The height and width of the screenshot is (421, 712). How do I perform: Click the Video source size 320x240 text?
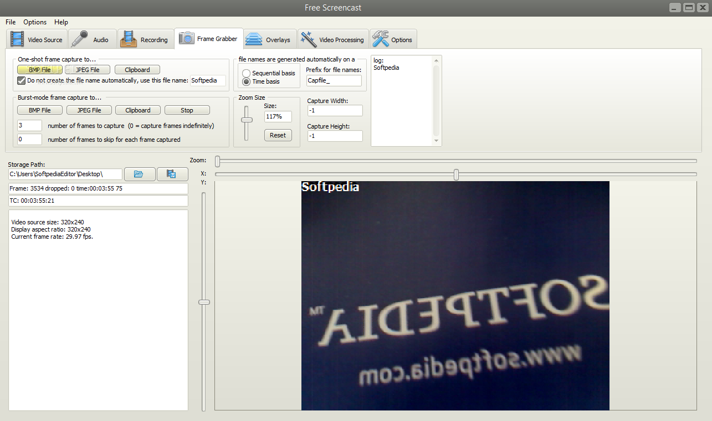click(x=48, y=222)
